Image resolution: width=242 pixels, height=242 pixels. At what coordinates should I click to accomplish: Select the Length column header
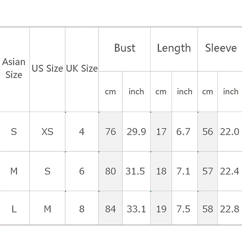[174, 49]
